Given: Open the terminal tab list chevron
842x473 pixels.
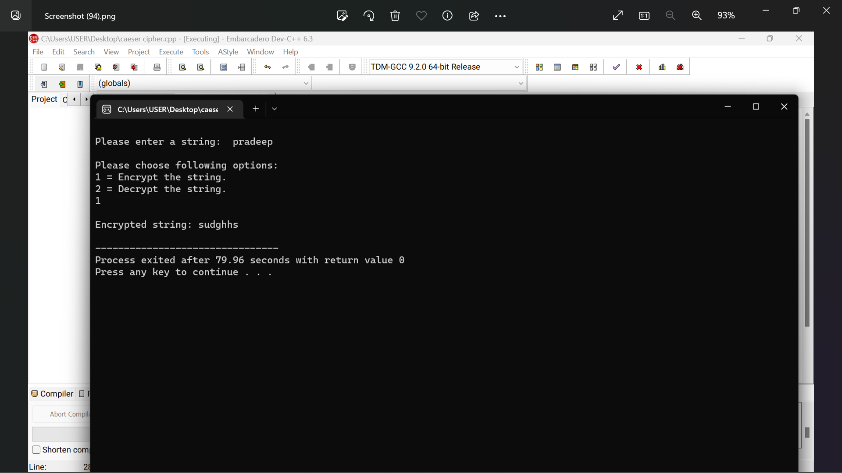Looking at the screenshot, I should 275,109.
